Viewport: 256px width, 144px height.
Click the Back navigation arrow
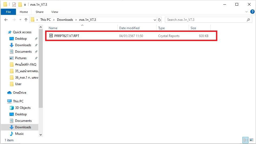pyautogui.click(x=6, y=20)
